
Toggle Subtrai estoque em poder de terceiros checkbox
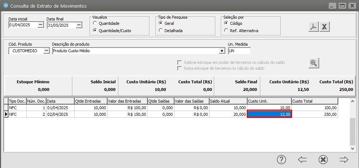(x=179, y=62)
